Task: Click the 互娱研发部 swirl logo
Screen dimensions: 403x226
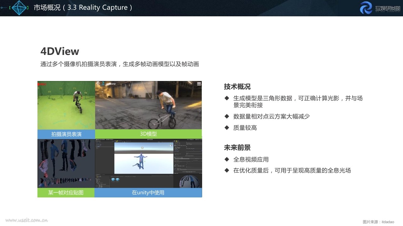Action: point(366,8)
